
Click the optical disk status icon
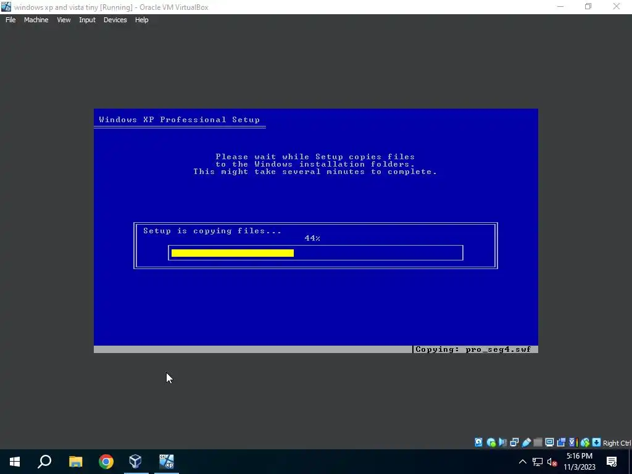click(491, 443)
